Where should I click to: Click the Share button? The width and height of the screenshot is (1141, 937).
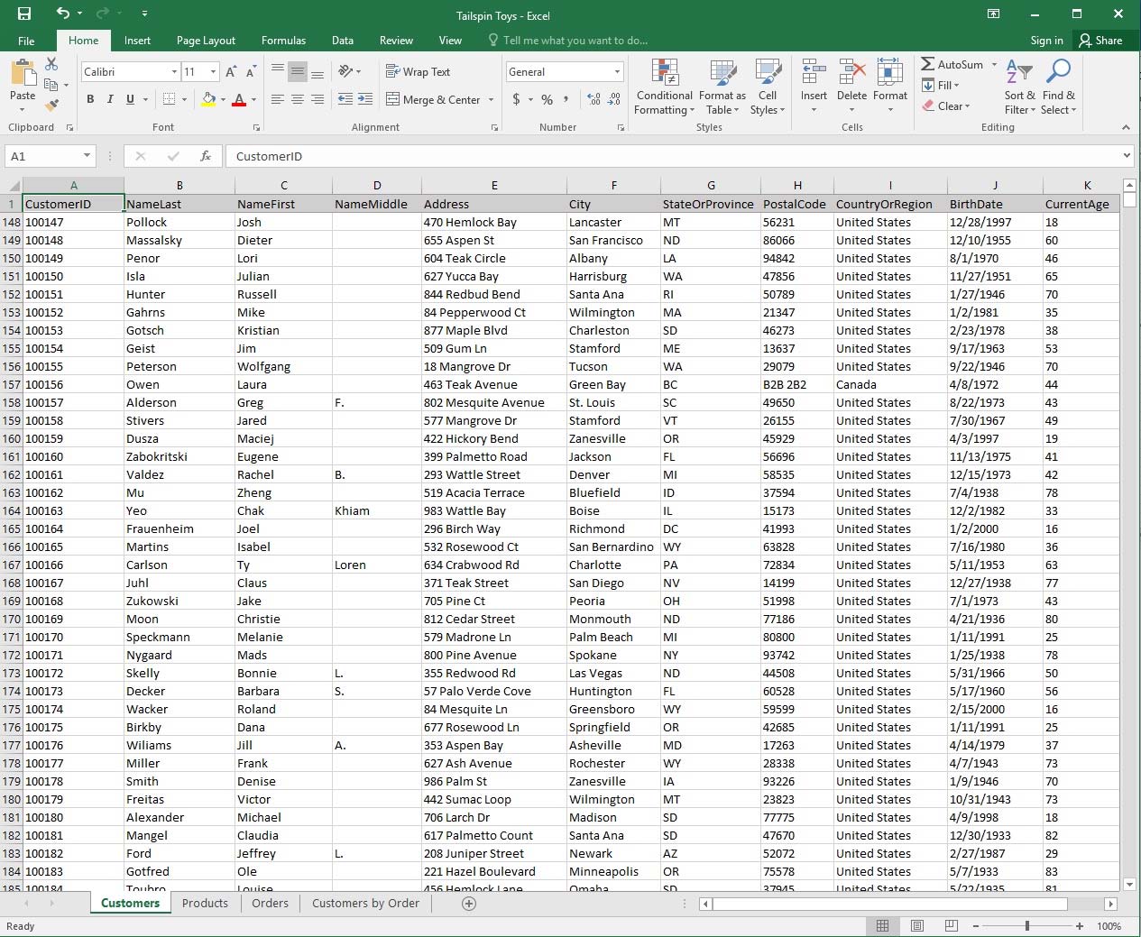pos(1100,41)
